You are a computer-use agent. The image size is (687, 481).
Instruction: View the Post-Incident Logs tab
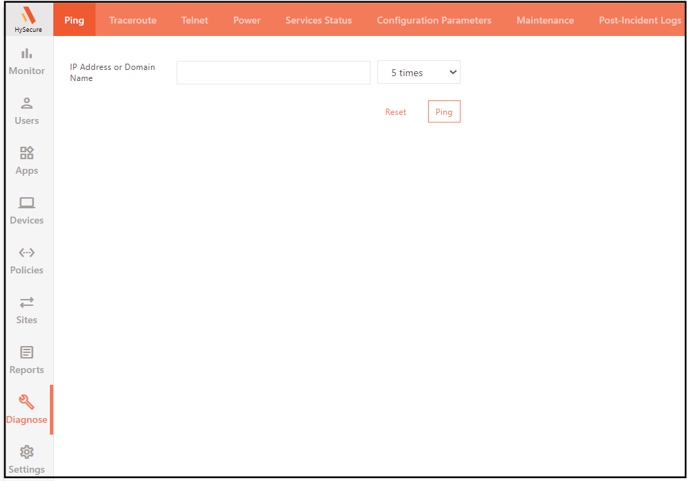pyautogui.click(x=639, y=20)
